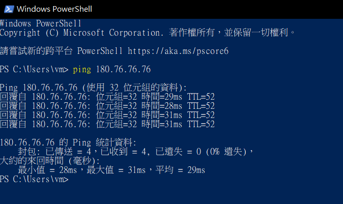This screenshot has height=204, width=343.
Task: Click the PowerShell icon in title bar
Action: pos(8,9)
